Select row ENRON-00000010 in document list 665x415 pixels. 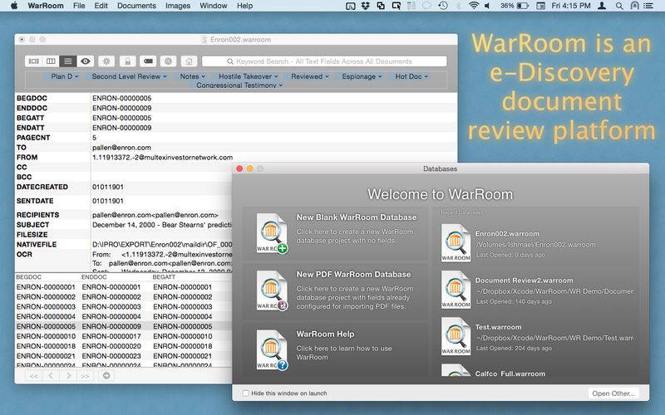pyautogui.click(x=123, y=336)
